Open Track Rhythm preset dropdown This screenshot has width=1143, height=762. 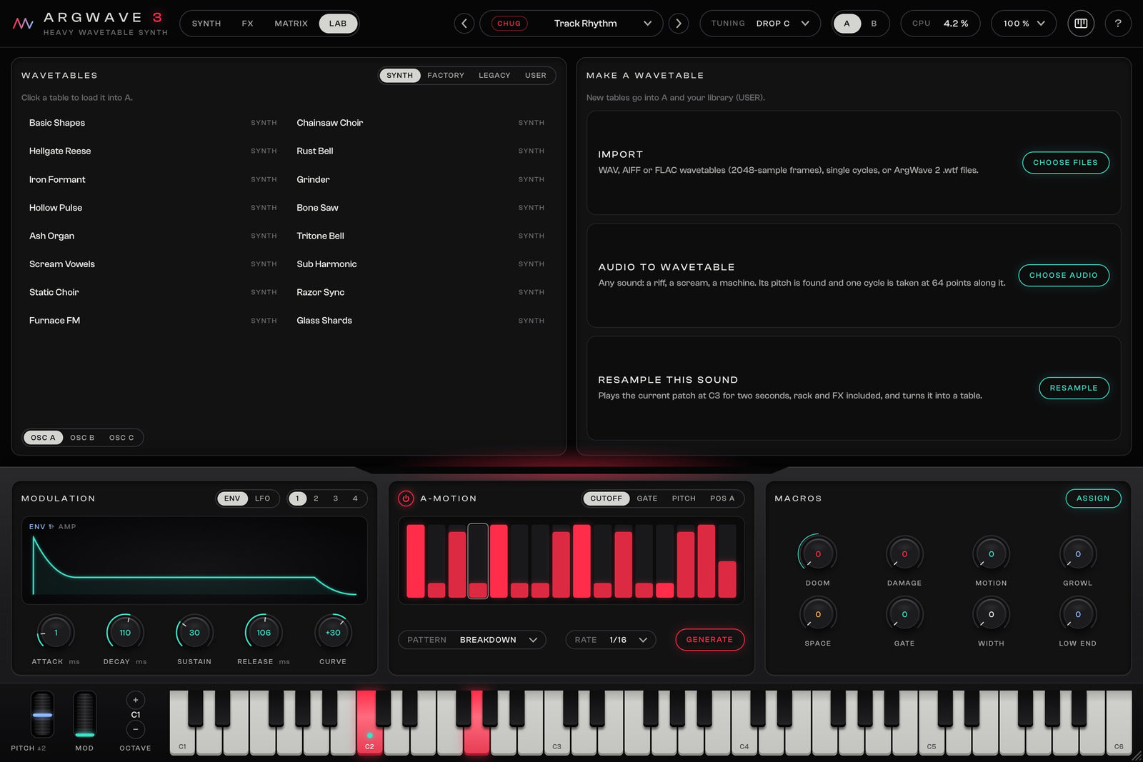point(571,24)
